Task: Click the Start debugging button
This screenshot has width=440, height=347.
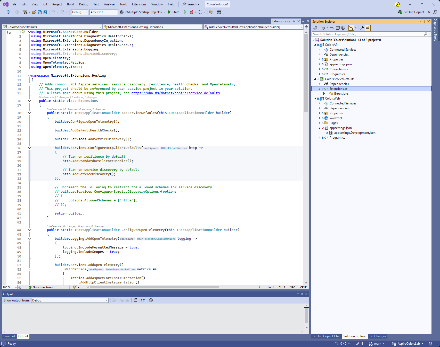Action: tap(173, 12)
